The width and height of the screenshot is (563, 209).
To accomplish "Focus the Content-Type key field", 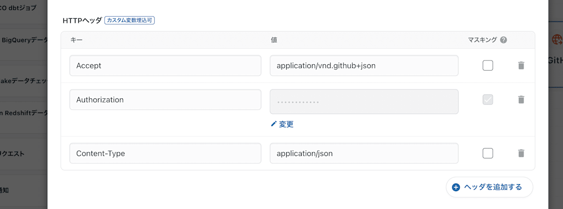I will point(165,153).
